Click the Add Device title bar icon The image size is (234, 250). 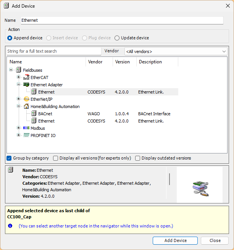6,6
